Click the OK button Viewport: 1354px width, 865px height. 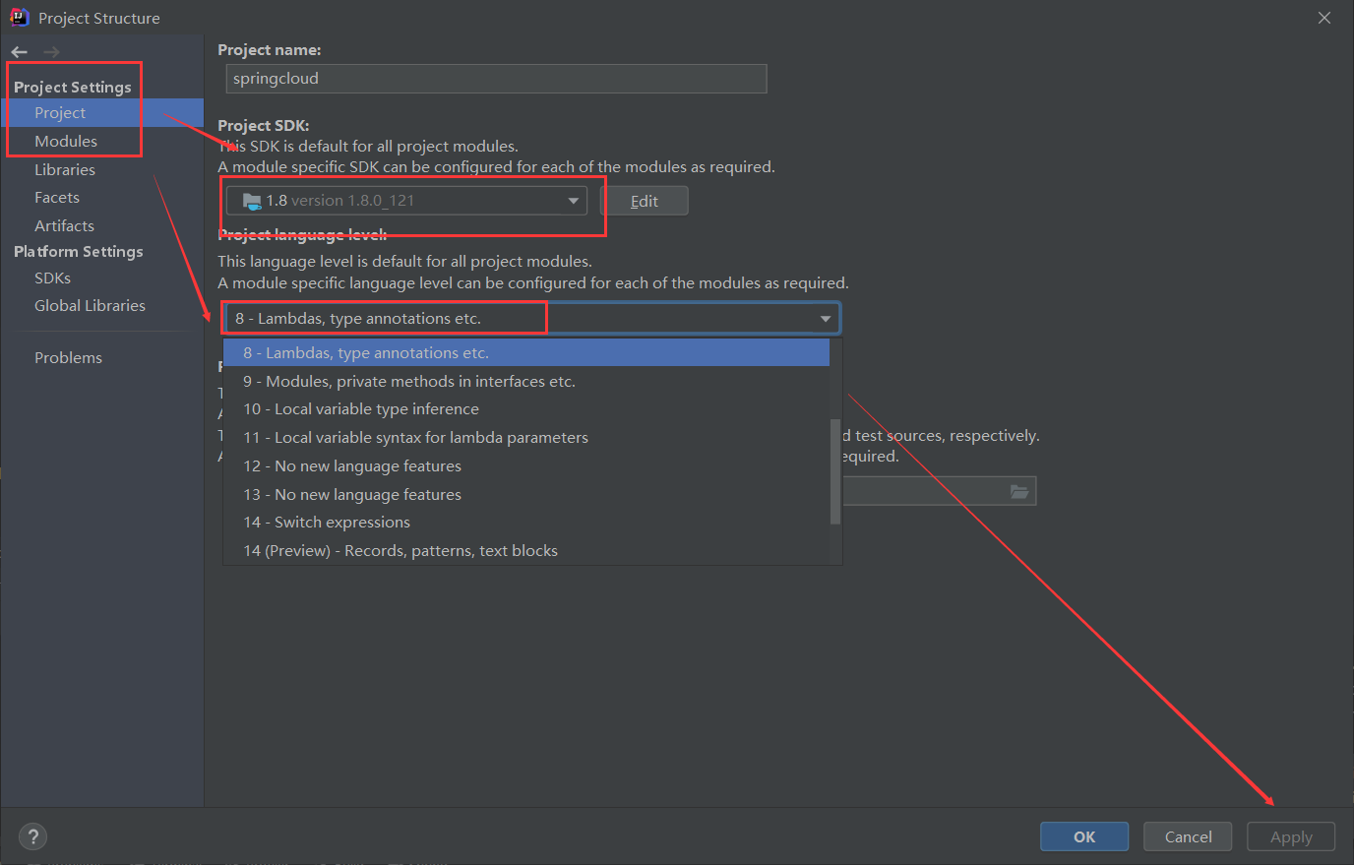[1083, 835]
